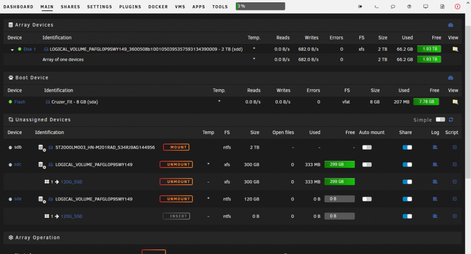471x254 pixels.
Task: Click the red power icon
Action: 457,7
